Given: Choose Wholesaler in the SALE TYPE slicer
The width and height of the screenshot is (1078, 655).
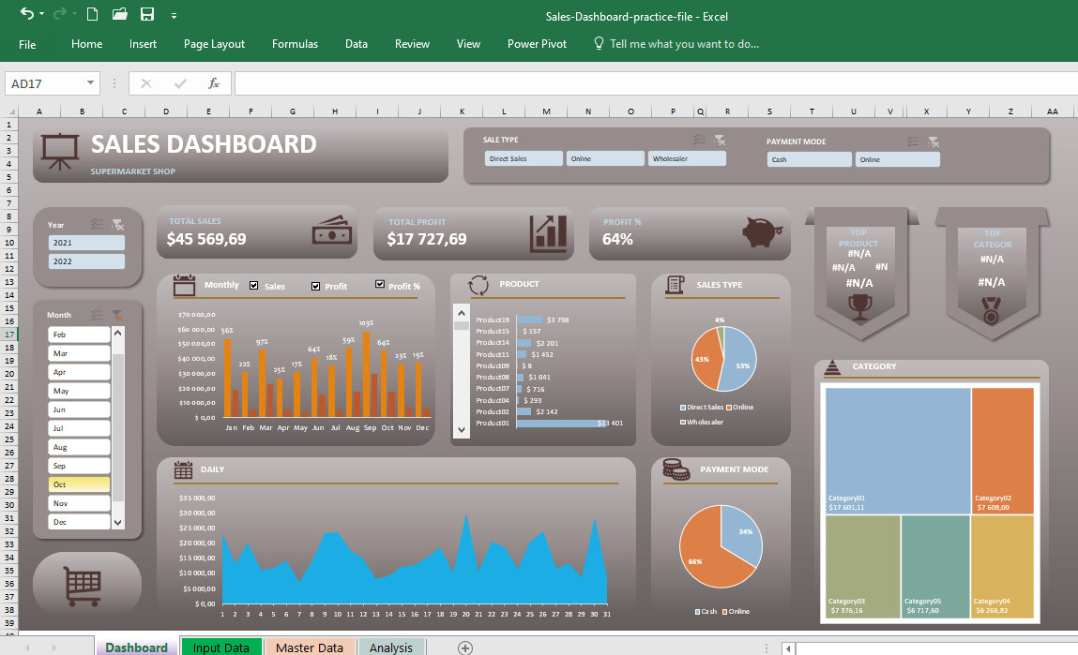Looking at the screenshot, I should pos(687,158).
